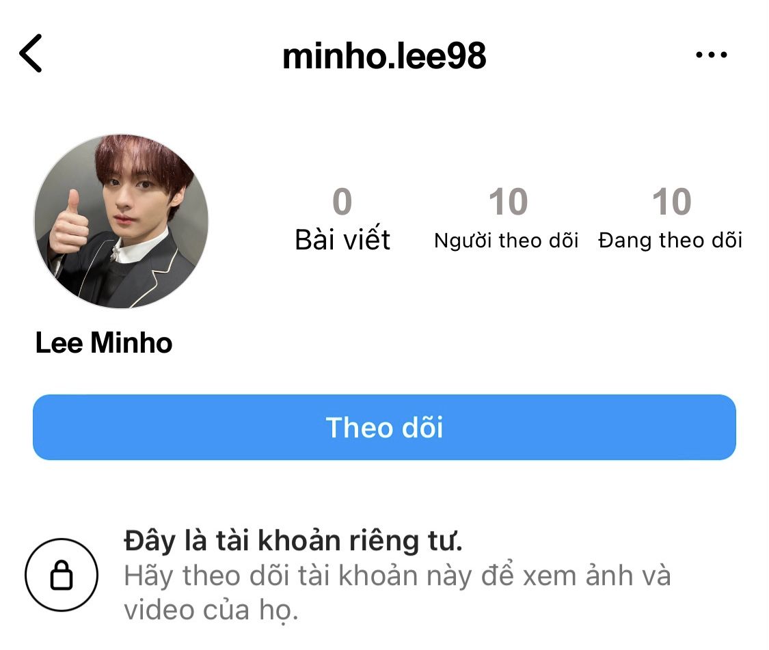
Task: Select the Đây là tài khoản riêng tư heading
Action: (x=293, y=541)
